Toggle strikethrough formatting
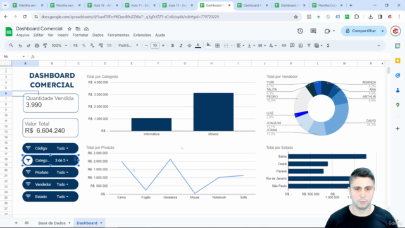The height and width of the screenshot is (228, 405). pos(189,46)
